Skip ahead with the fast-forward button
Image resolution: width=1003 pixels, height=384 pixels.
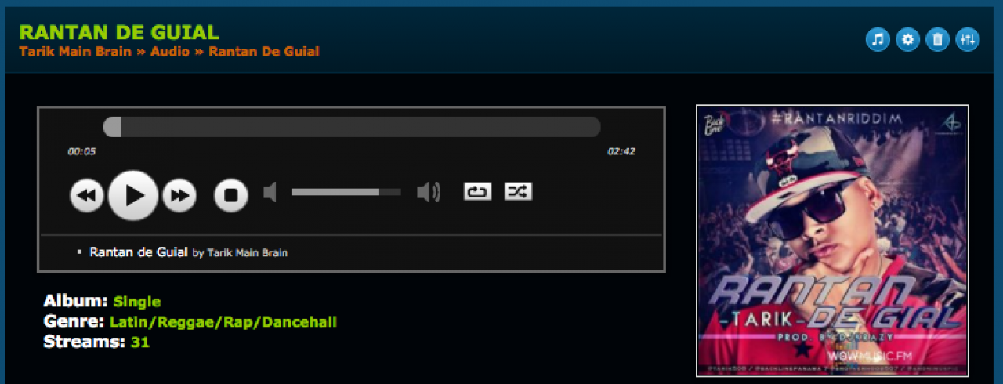coord(179,195)
